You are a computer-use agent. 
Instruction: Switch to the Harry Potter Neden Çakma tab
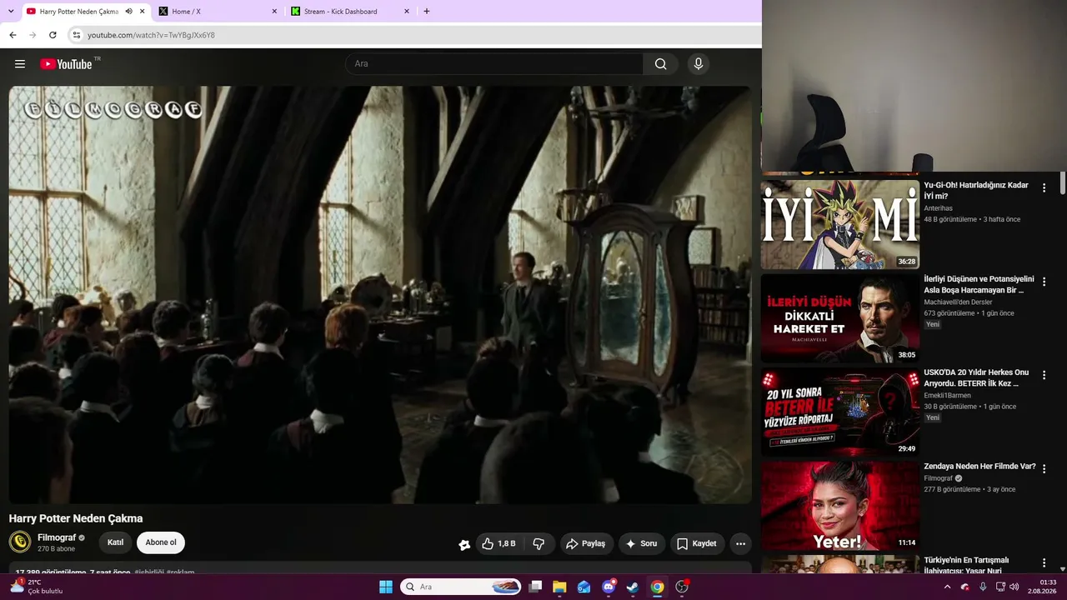84,12
